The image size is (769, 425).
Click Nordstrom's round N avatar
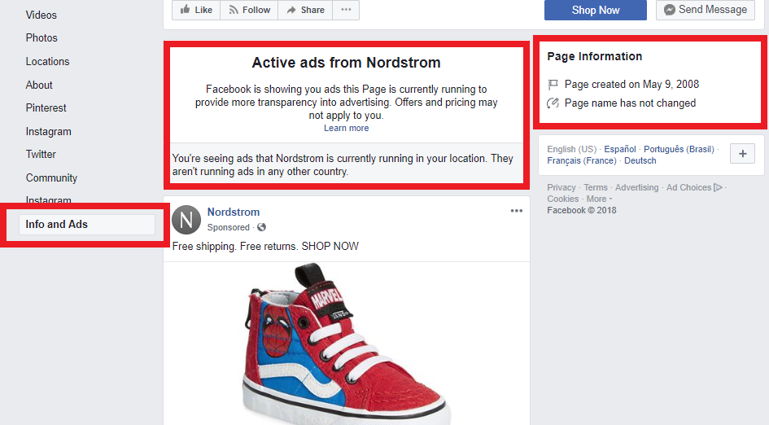coord(186,220)
